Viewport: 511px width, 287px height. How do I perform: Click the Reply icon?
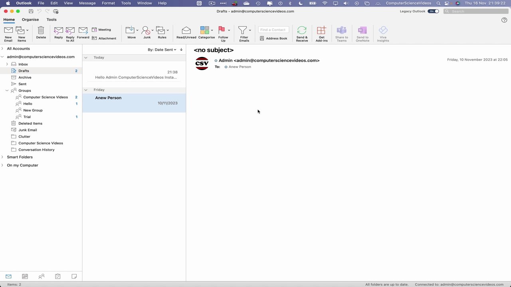click(x=58, y=30)
